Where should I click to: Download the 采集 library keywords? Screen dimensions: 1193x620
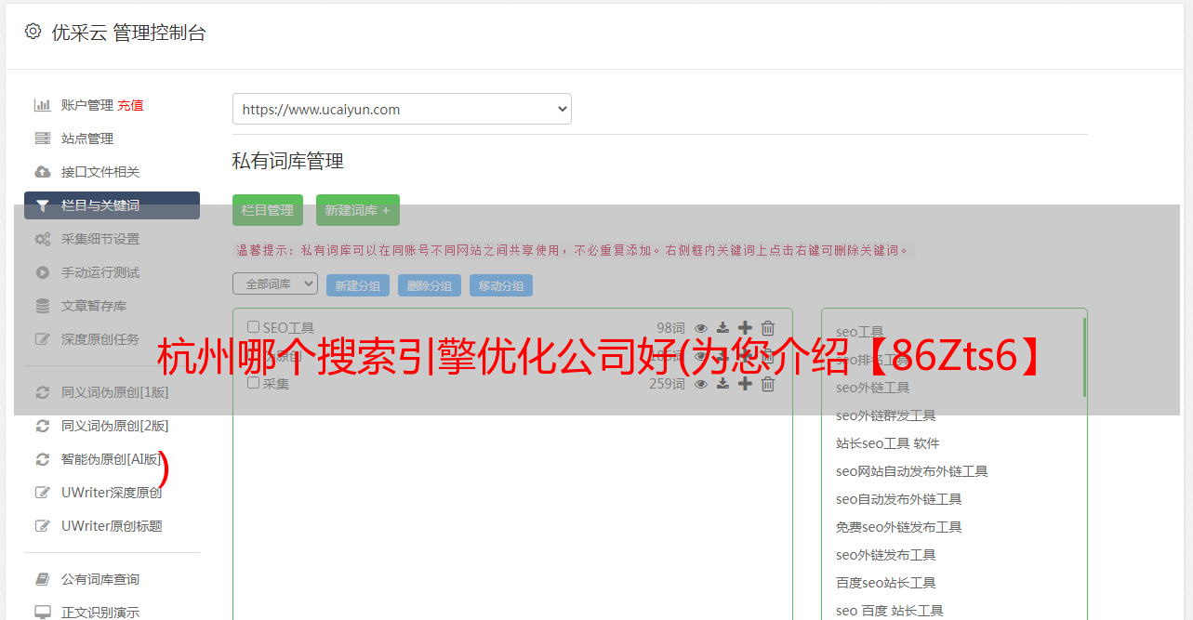[x=722, y=384]
